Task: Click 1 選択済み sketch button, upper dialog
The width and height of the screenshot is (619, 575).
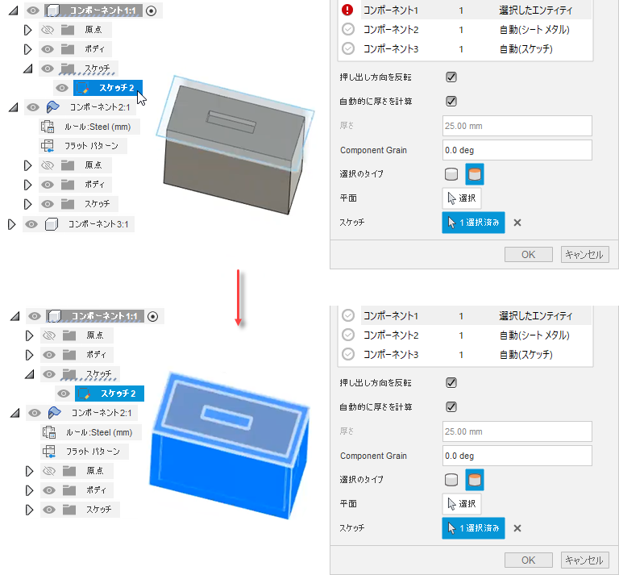Action: tap(473, 223)
